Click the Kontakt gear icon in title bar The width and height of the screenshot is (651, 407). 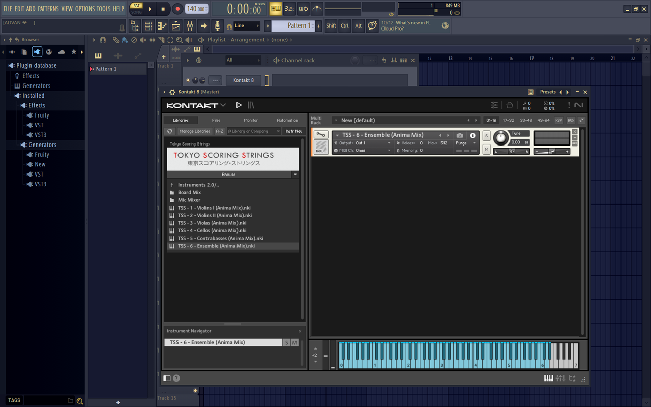172,92
